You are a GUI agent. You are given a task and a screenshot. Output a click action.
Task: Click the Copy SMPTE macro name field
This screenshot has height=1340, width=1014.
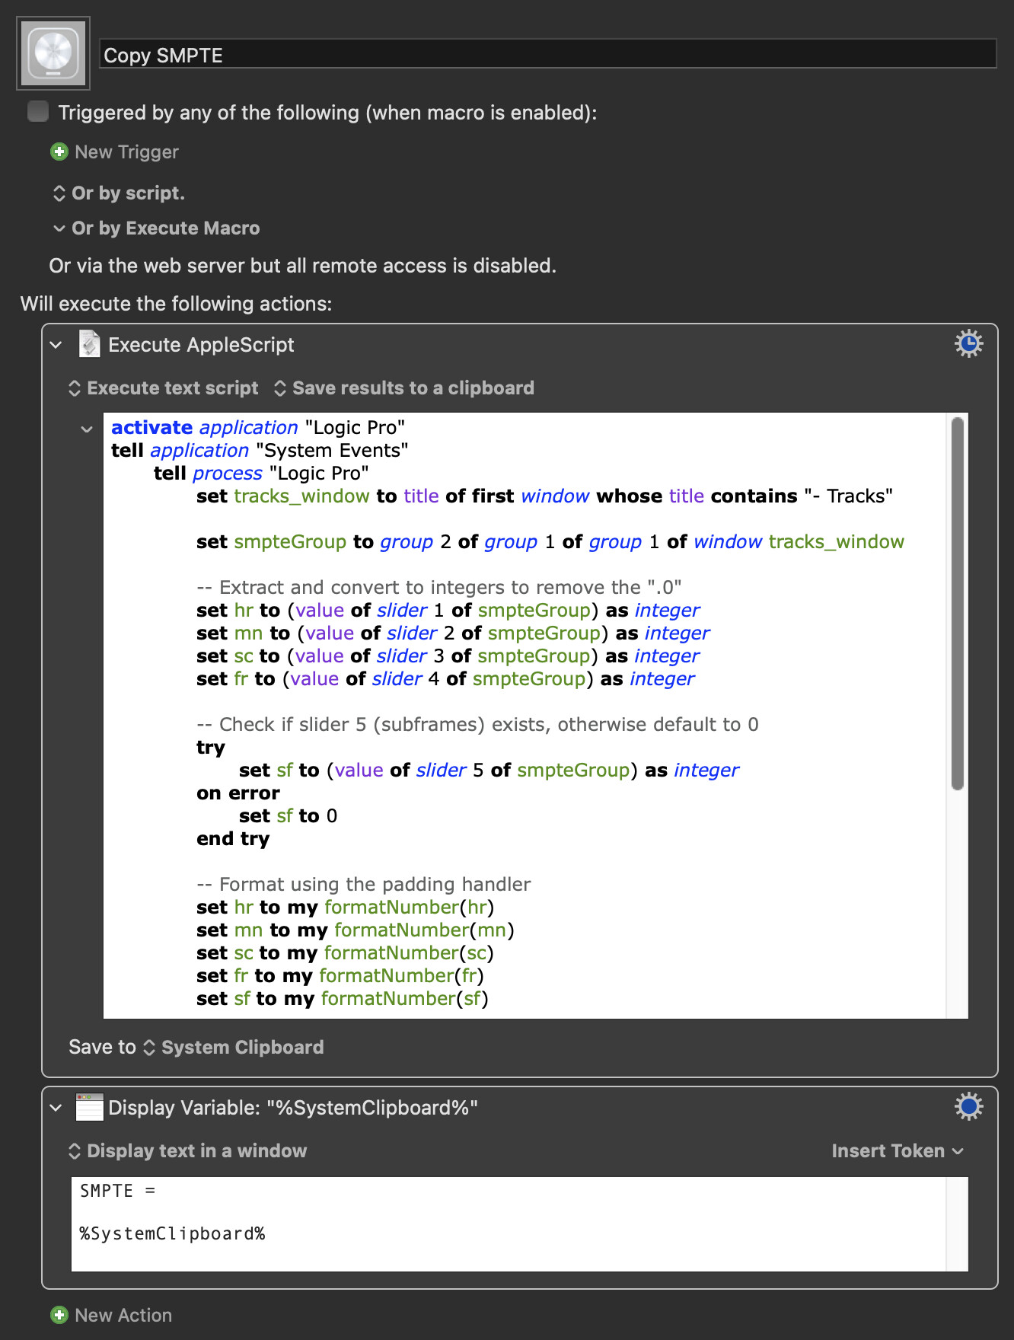click(548, 55)
